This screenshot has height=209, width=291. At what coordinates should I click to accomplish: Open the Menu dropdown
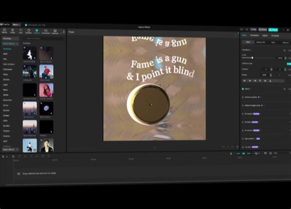[16, 25]
